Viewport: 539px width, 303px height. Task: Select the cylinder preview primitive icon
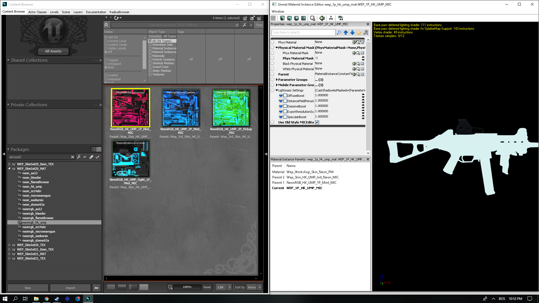click(x=282, y=18)
